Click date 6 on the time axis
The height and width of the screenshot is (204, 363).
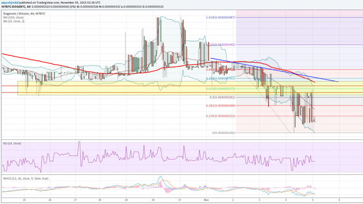tap(339, 200)
